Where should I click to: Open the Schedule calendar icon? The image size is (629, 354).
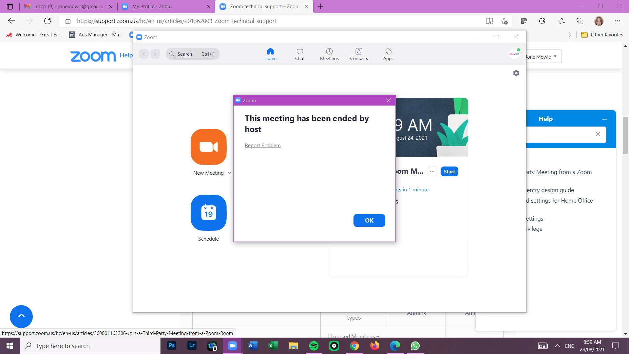pyautogui.click(x=208, y=213)
